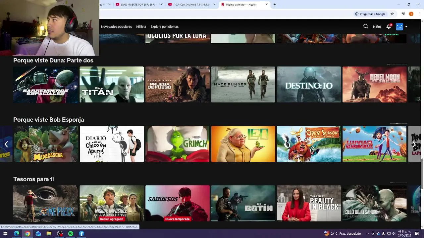
Task: Click the blue profile avatar icon
Action: (x=399, y=26)
